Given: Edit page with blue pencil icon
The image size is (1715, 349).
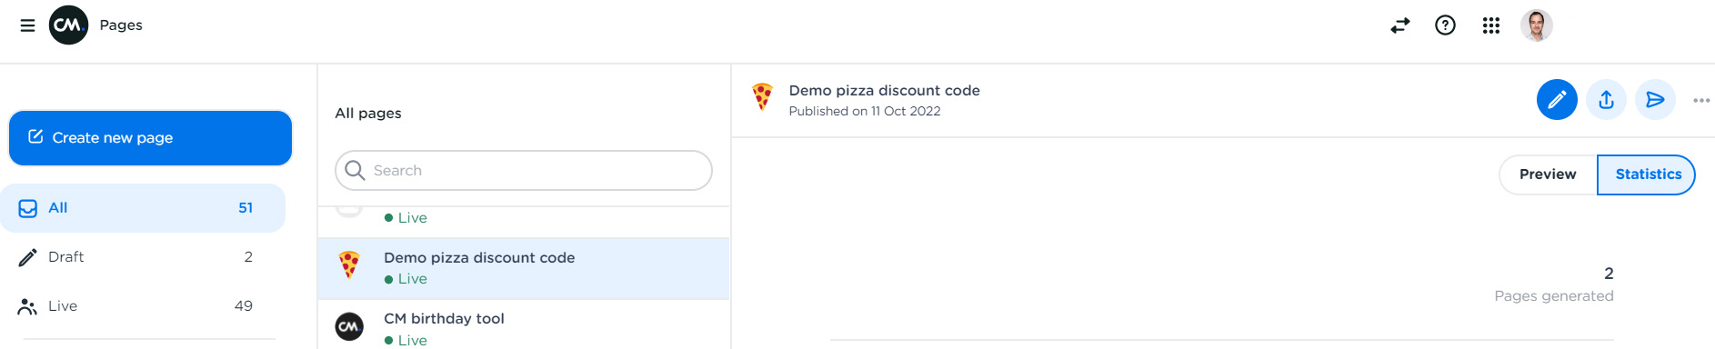Looking at the screenshot, I should pyautogui.click(x=1557, y=100).
